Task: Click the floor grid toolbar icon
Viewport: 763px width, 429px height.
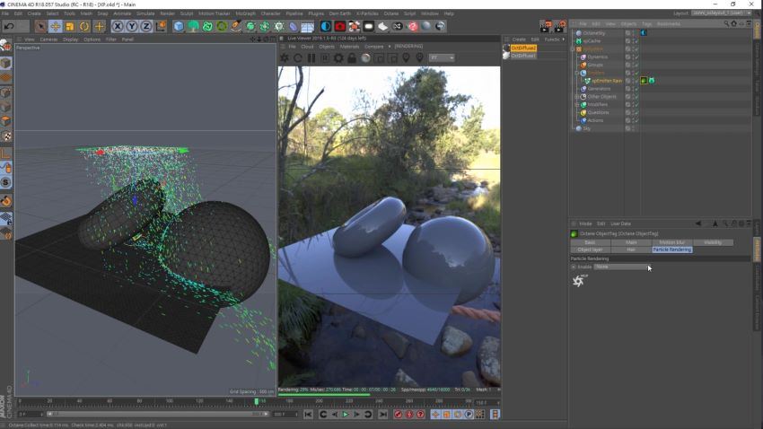Action: [x=308, y=26]
